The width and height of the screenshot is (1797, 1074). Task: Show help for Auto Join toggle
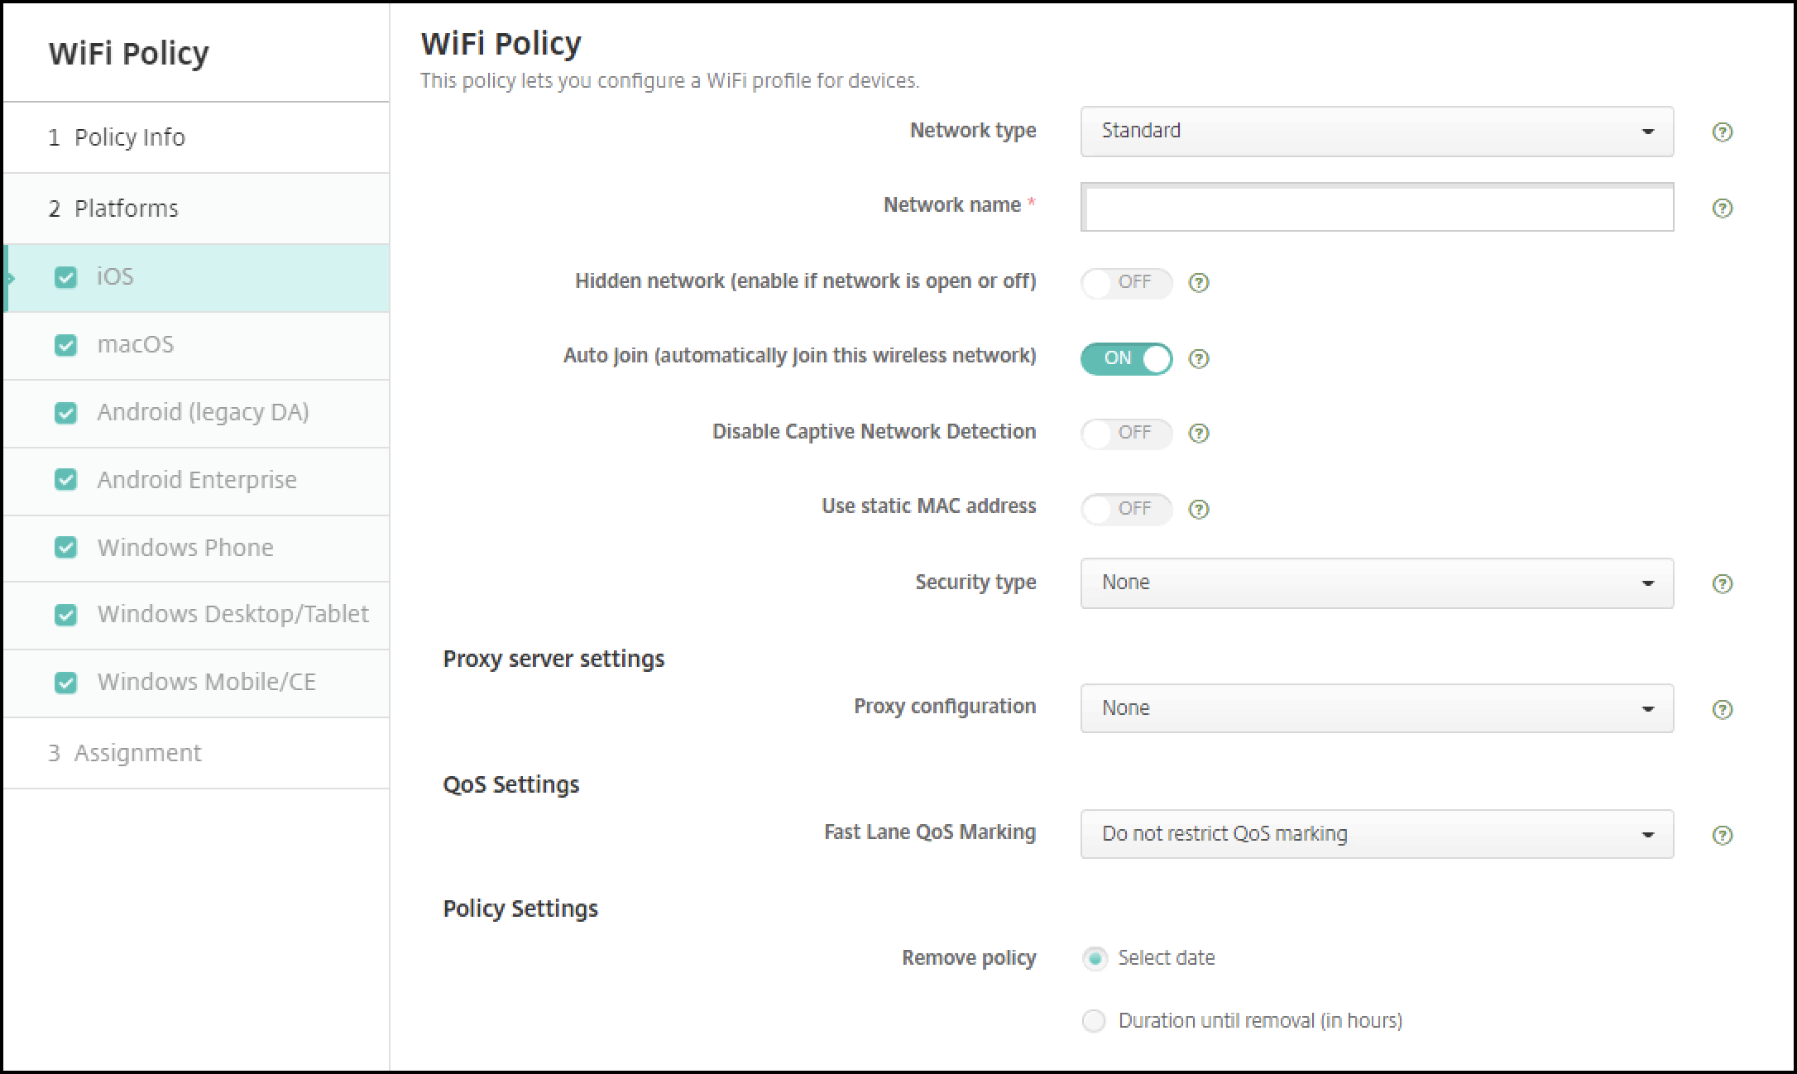pyautogui.click(x=1199, y=359)
